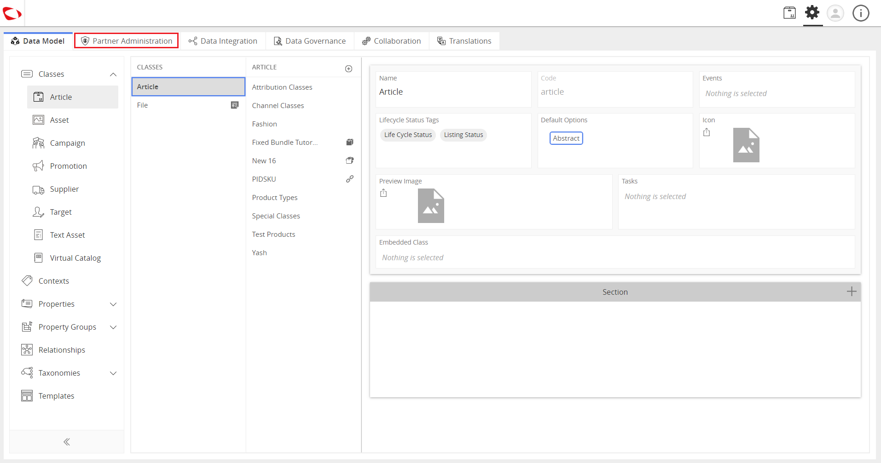Select Article in the Classes sidebar
881x463 pixels.
click(73, 97)
